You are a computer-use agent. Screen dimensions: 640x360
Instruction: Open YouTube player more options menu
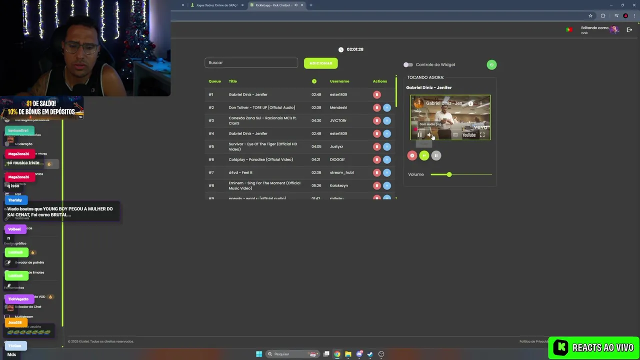point(480,103)
